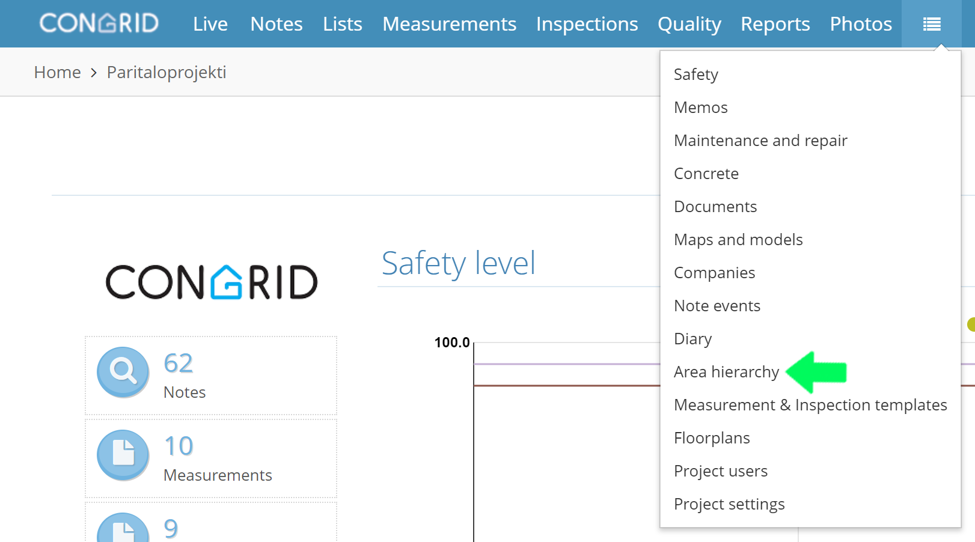Open the Notes tab in the navbar

pos(277,24)
